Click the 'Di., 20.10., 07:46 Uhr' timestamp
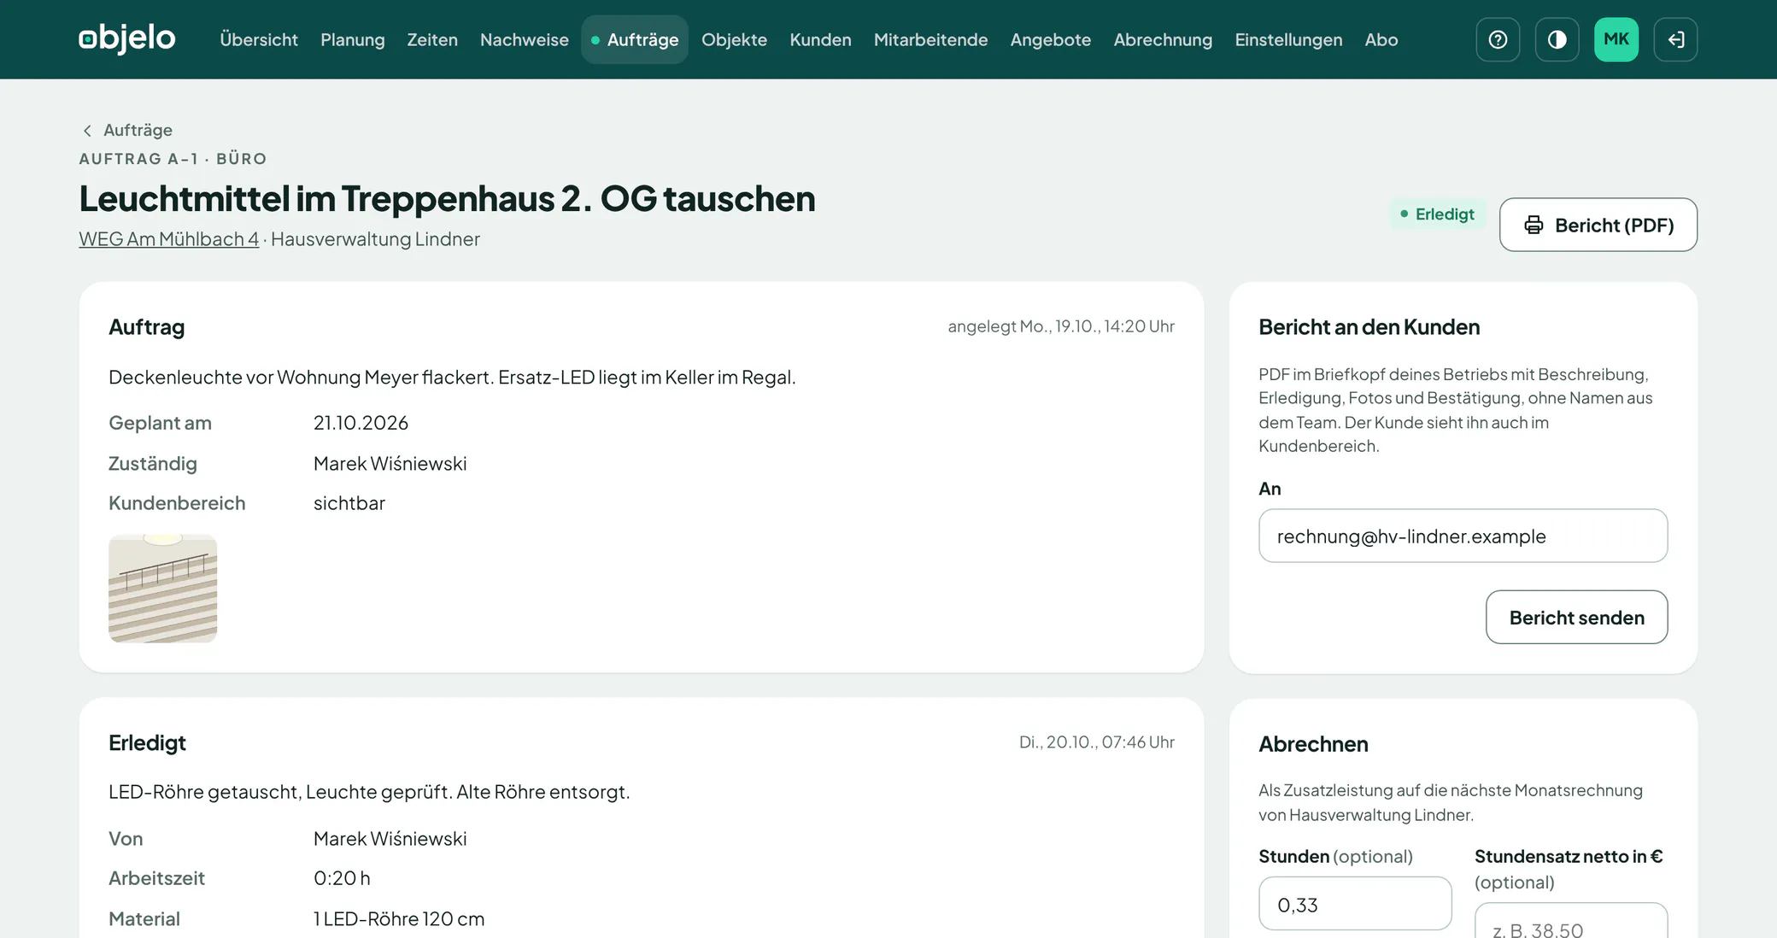This screenshot has width=1777, height=938. pos(1096,742)
